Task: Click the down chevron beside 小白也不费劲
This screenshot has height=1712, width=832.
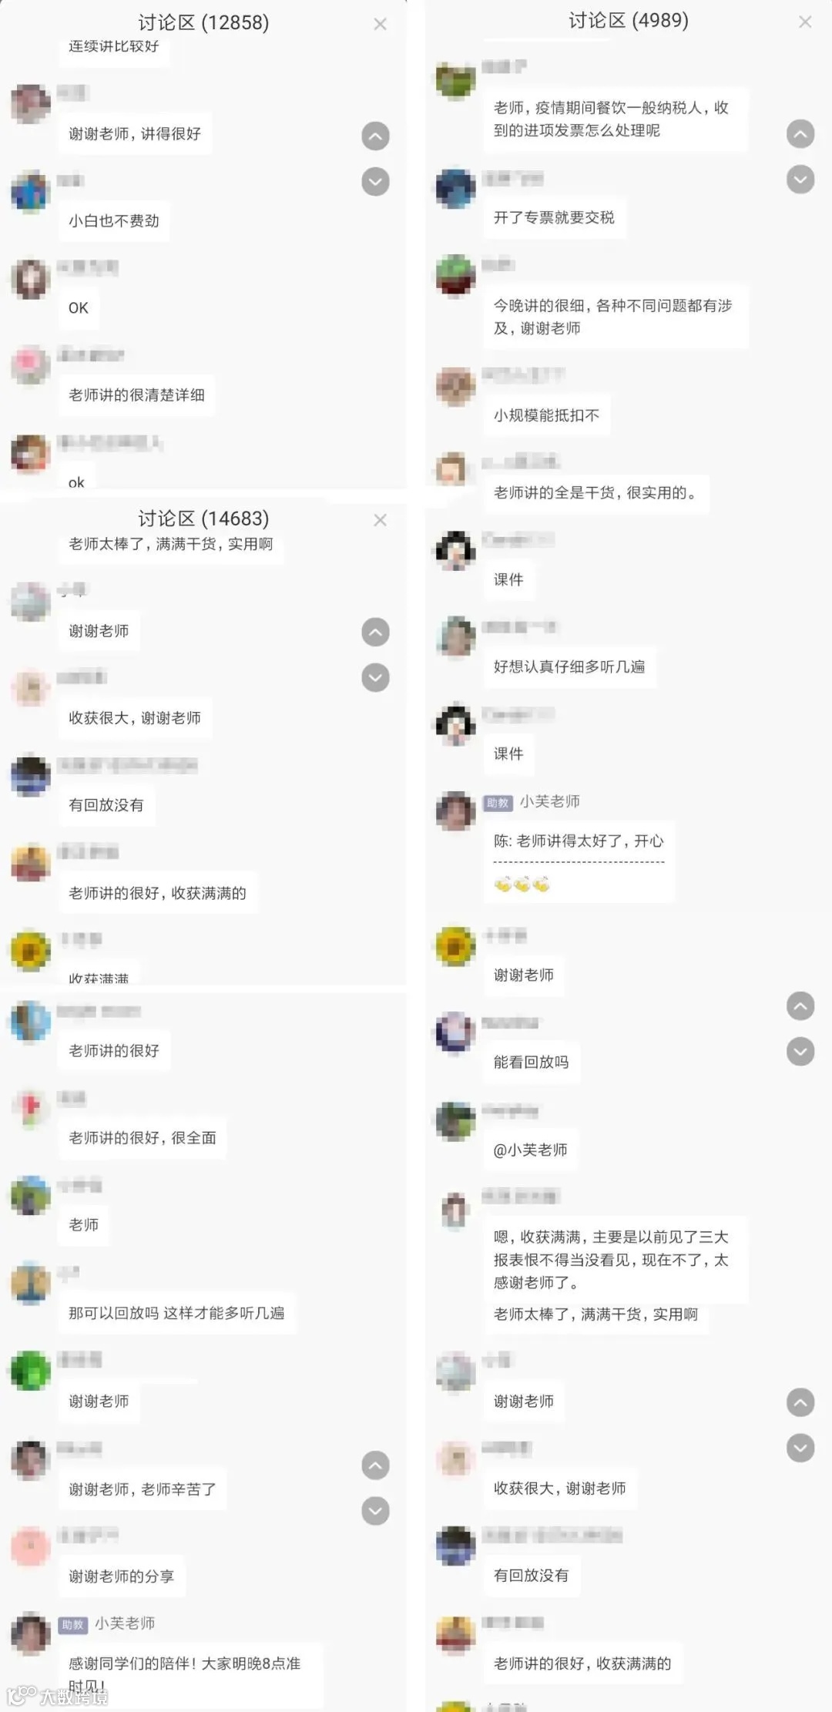Action: coord(375,182)
